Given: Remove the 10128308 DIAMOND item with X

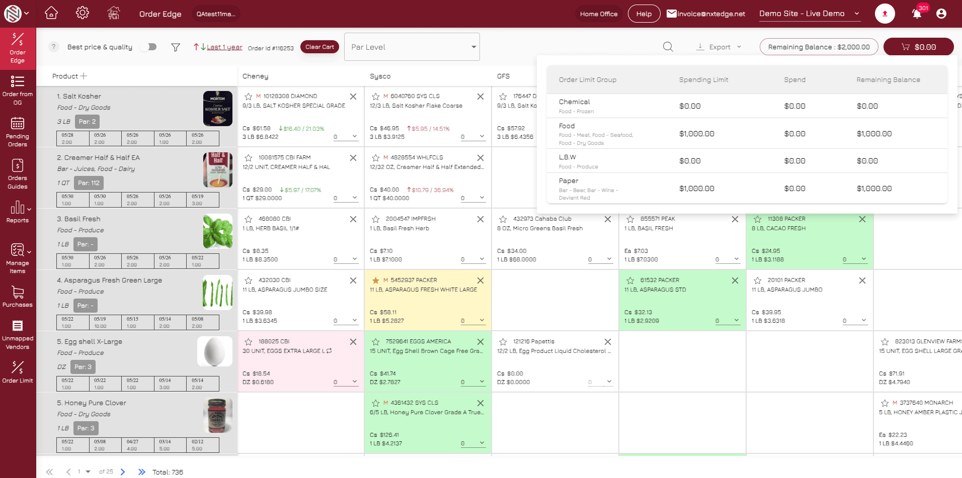Looking at the screenshot, I should point(353,97).
